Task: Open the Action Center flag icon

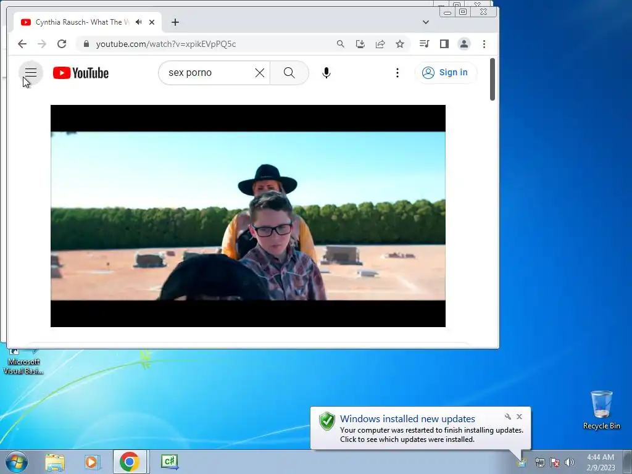Action: point(555,462)
